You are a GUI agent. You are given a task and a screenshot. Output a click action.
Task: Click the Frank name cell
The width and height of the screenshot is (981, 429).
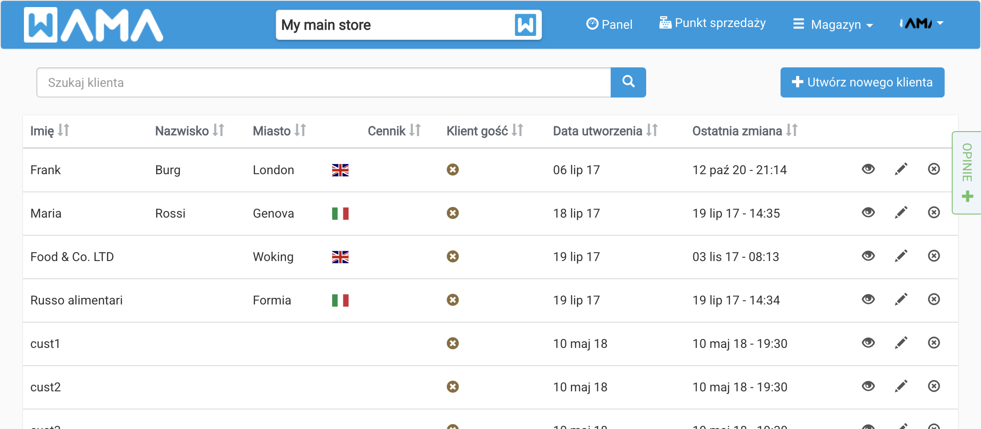(x=45, y=170)
